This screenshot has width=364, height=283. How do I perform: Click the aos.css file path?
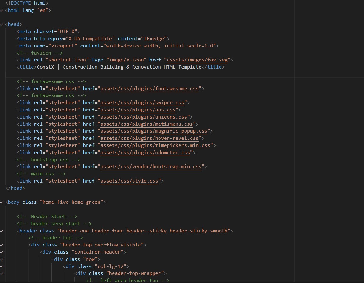[139, 110]
